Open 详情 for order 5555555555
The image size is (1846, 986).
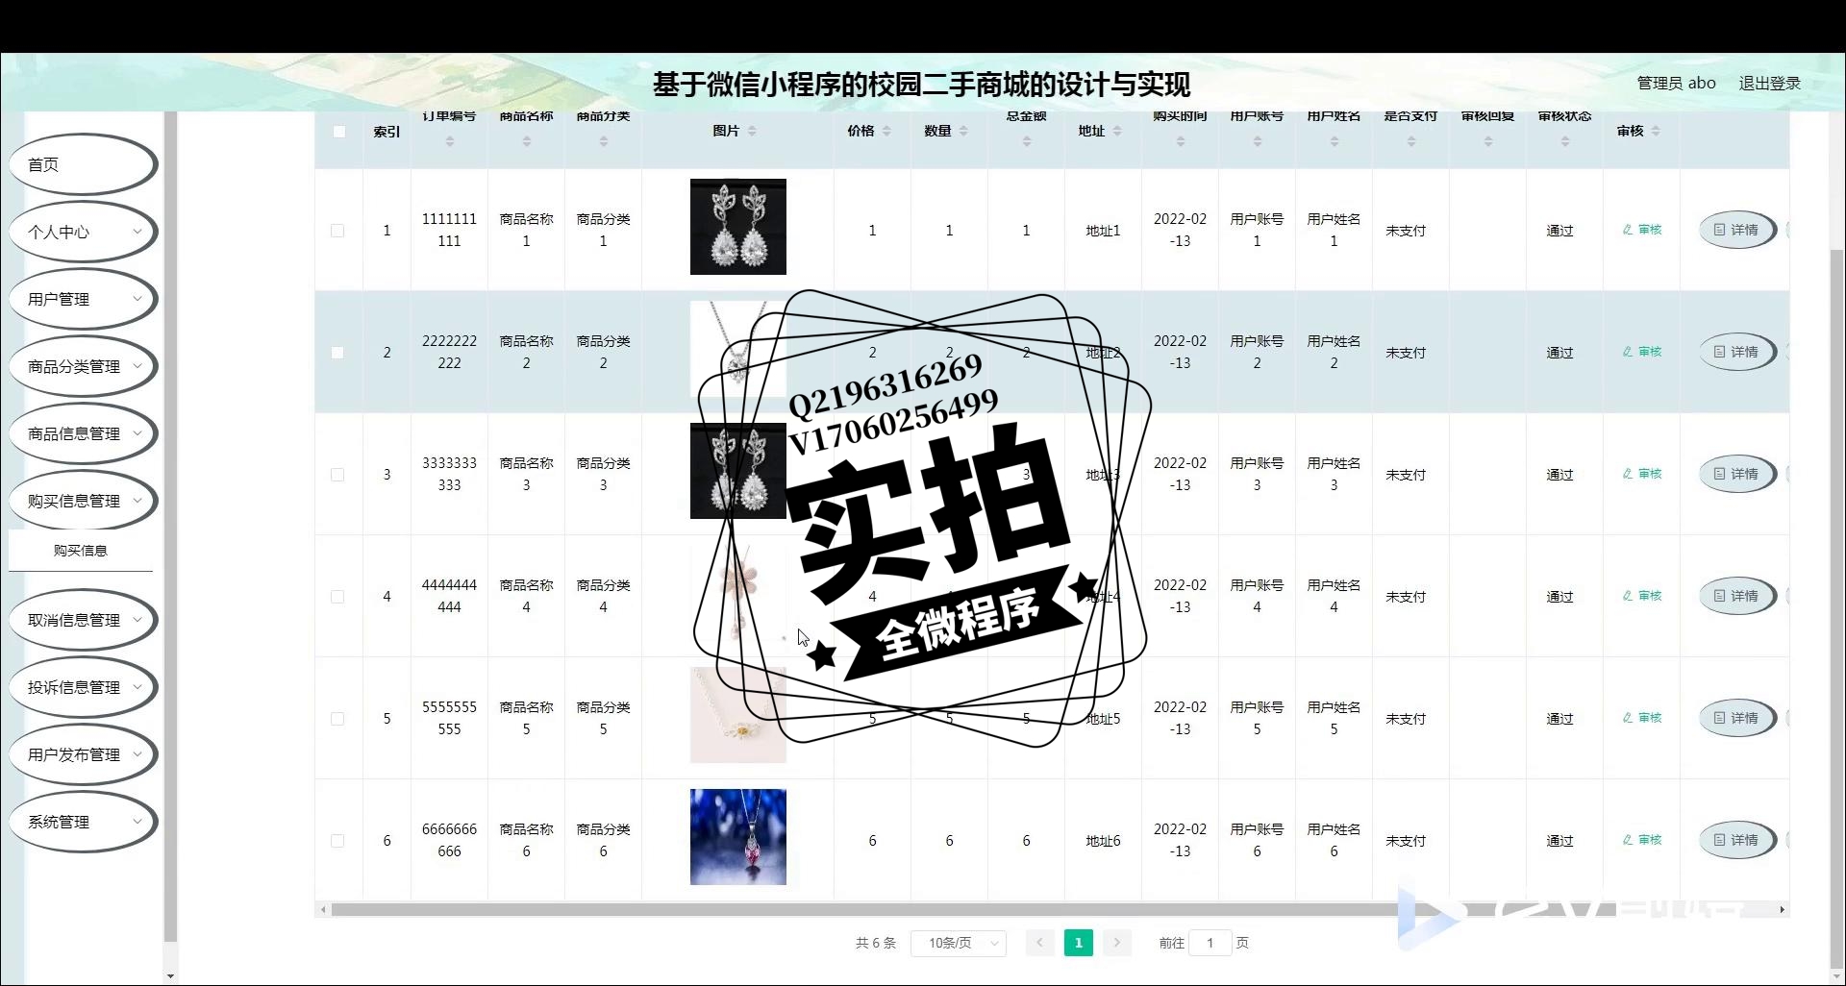pos(1737,718)
